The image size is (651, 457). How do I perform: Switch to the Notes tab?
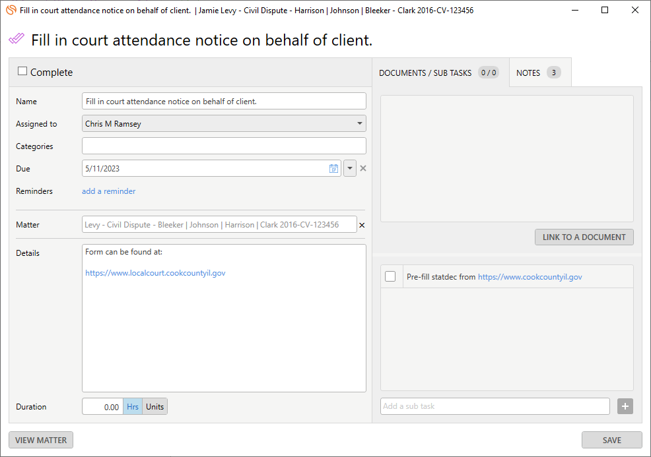[539, 73]
